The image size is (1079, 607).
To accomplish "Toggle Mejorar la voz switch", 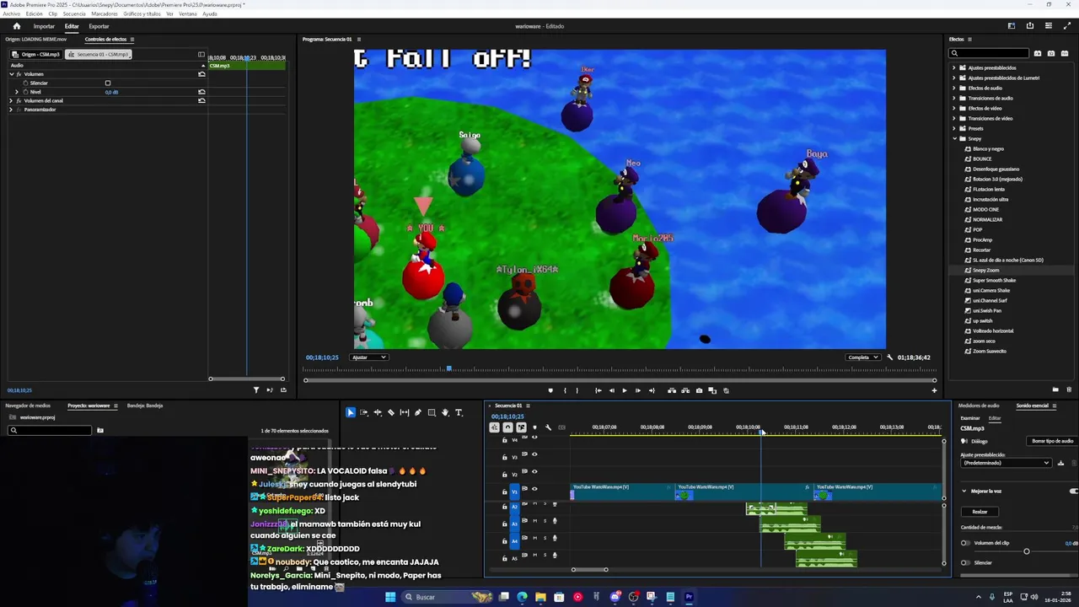I will [x=1073, y=491].
